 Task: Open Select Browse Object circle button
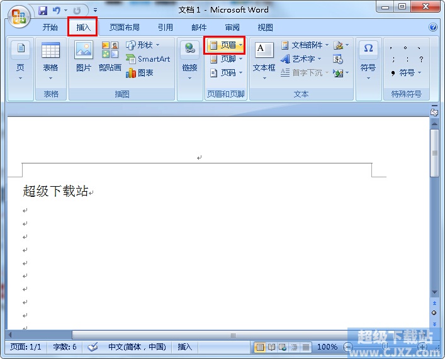[x=434, y=312]
